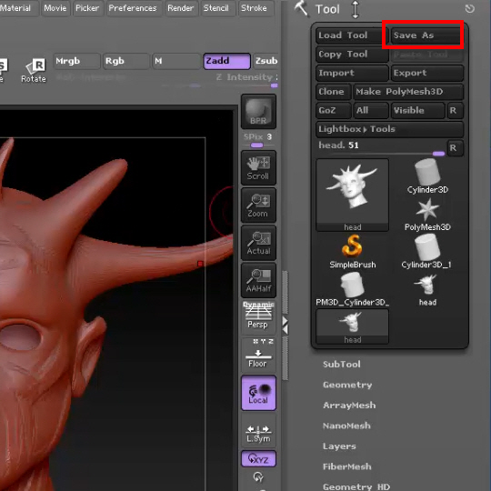
Task: Enable Zadd mode
Action: [226, 61]
